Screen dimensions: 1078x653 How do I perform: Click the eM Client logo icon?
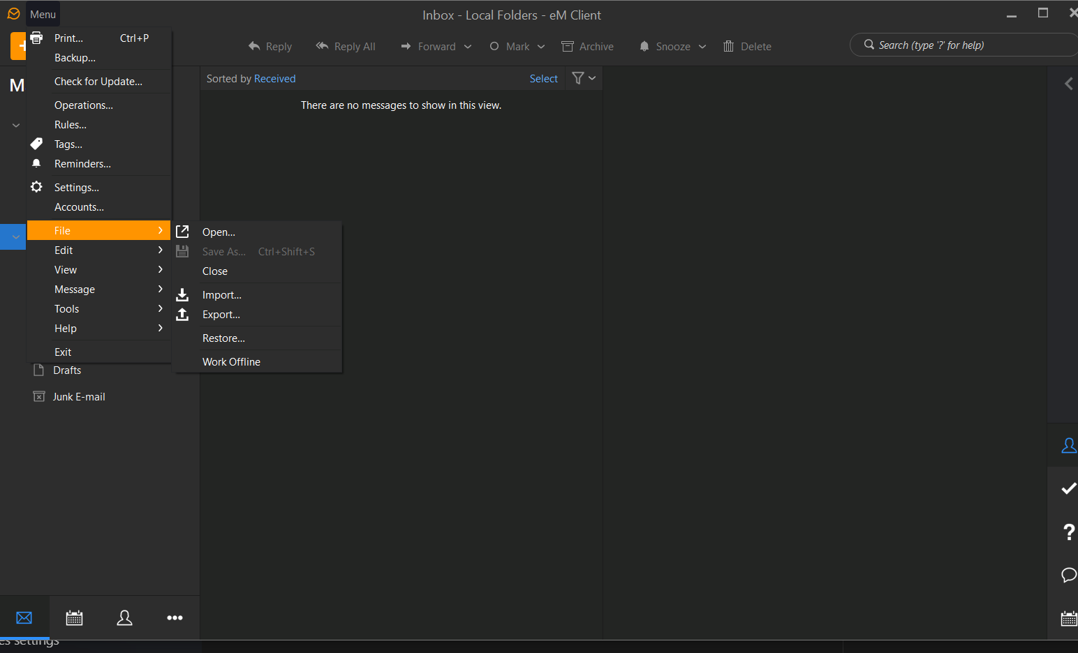pos(13,13)
